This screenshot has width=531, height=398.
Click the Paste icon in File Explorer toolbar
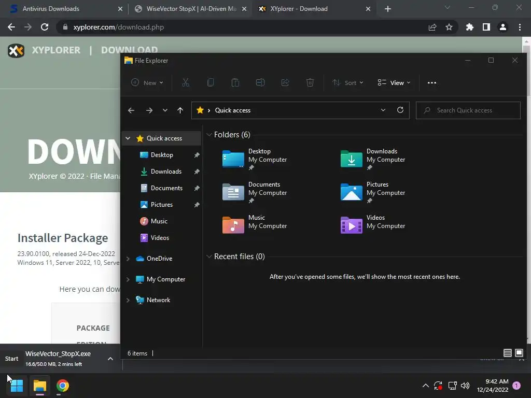click(x=235, y=82)
